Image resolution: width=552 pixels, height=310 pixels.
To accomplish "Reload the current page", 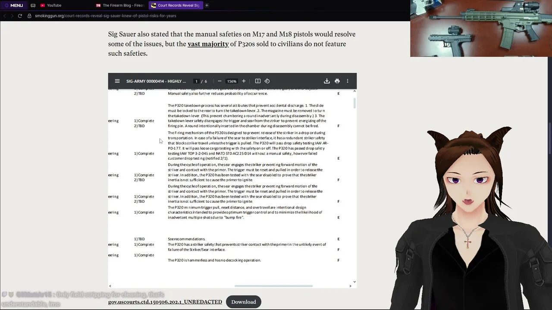I will 20,15.
